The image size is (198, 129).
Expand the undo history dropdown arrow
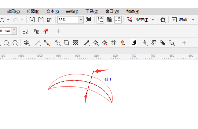coord(8,20)
